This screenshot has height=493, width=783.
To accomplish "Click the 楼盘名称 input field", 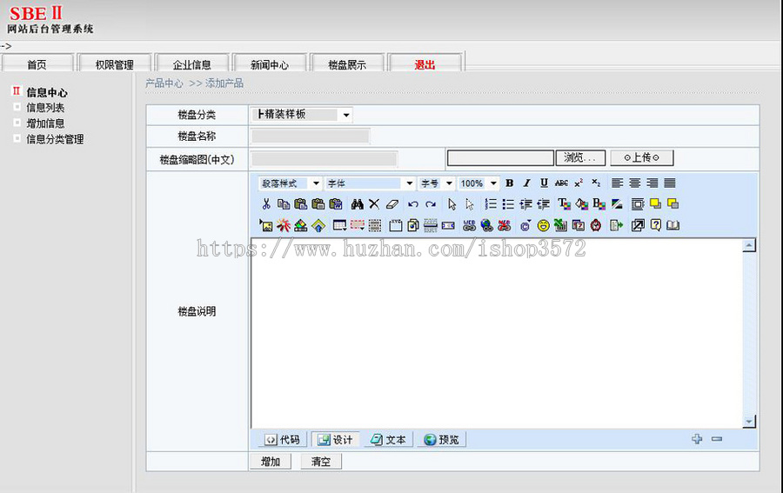I will (310, 137).
